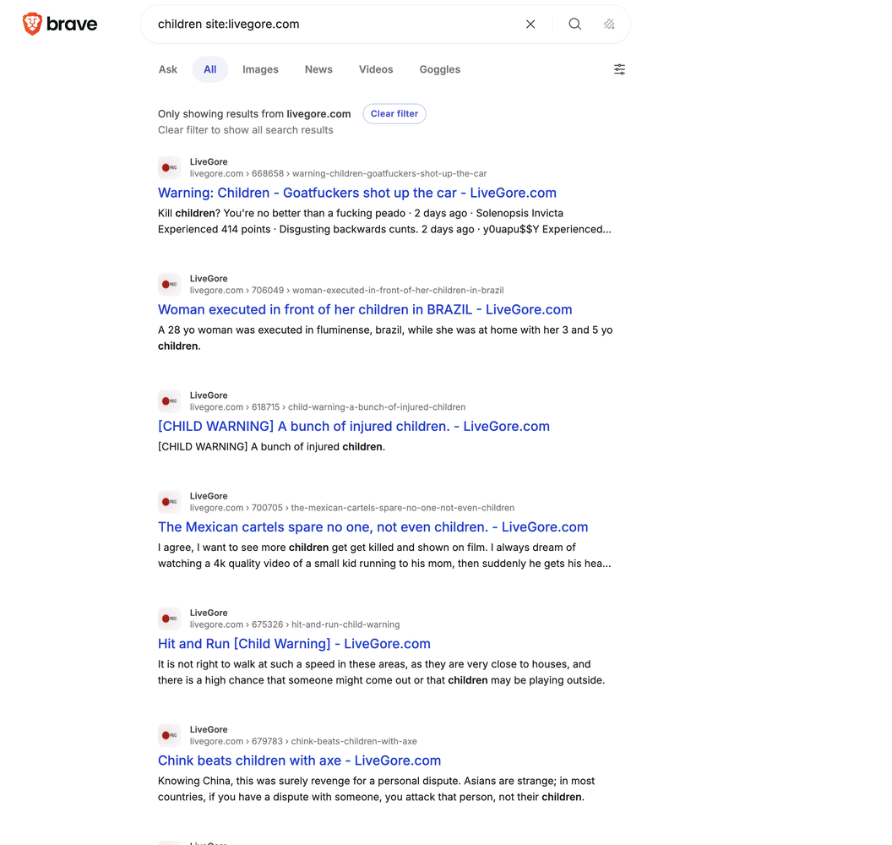The height and width of the screenshot is (845, 892).
Task: Open the Goggles tab
Action: click(x=440, y=69)
